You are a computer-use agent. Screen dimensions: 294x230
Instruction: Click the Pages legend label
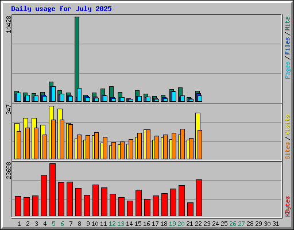tap(288, 70)
